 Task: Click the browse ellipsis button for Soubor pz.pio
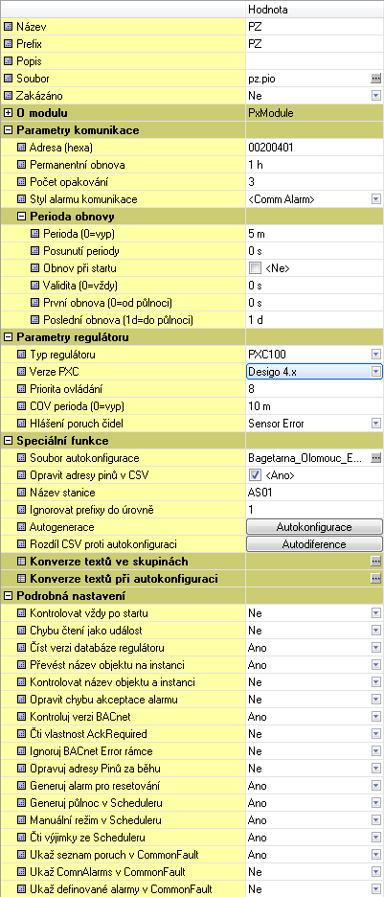tap(375, 79)
